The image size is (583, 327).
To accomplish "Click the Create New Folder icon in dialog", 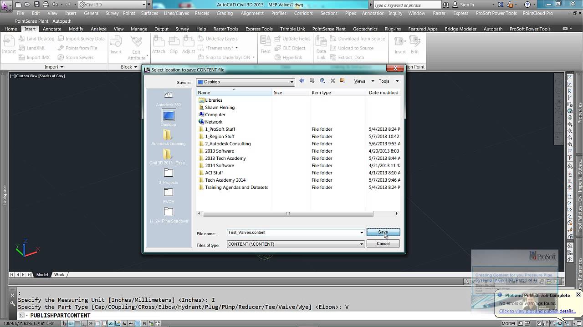I will point(343,81).
